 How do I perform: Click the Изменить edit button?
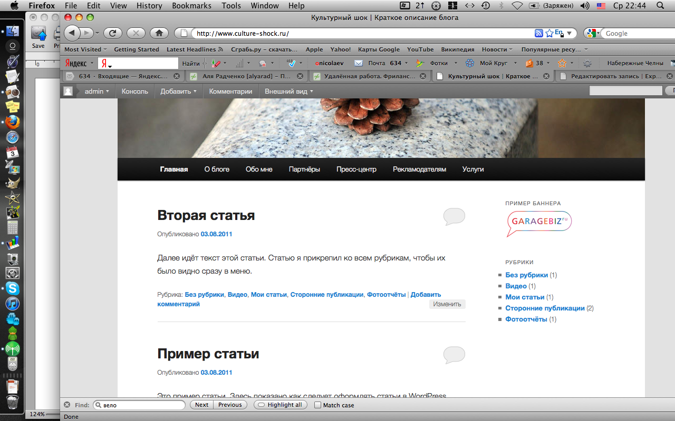[x=447, y=304]
